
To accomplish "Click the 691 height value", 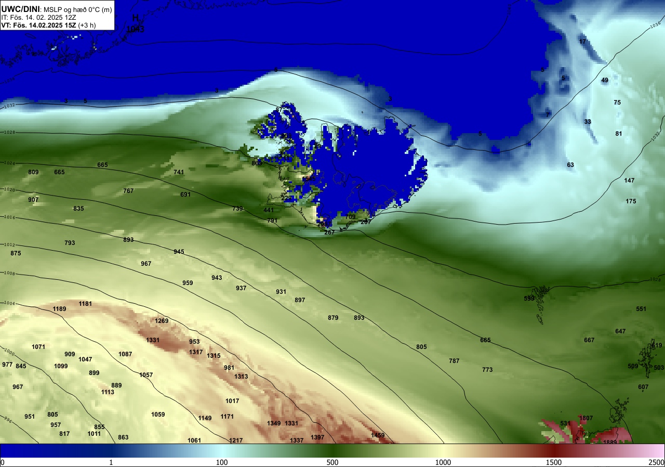I will 185,194.
